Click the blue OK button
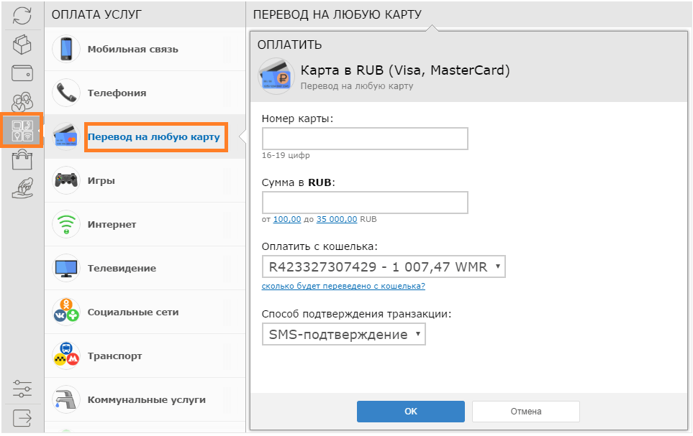 411,412
